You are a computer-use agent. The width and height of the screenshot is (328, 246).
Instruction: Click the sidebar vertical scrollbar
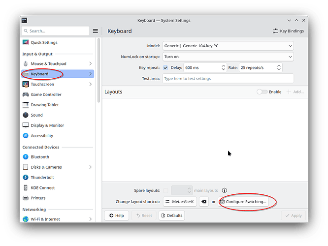click(x=98, y=70)
